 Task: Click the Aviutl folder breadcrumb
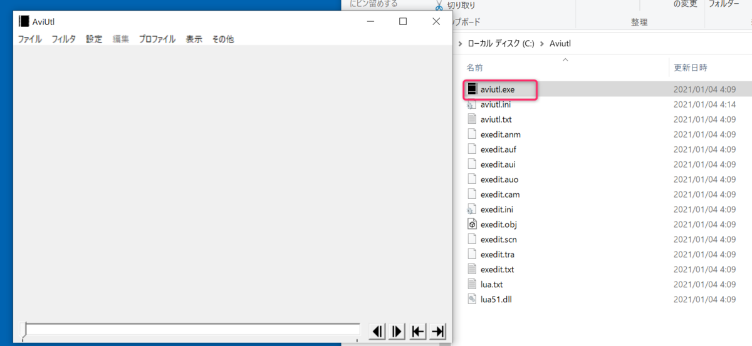[x=560, y=44]
